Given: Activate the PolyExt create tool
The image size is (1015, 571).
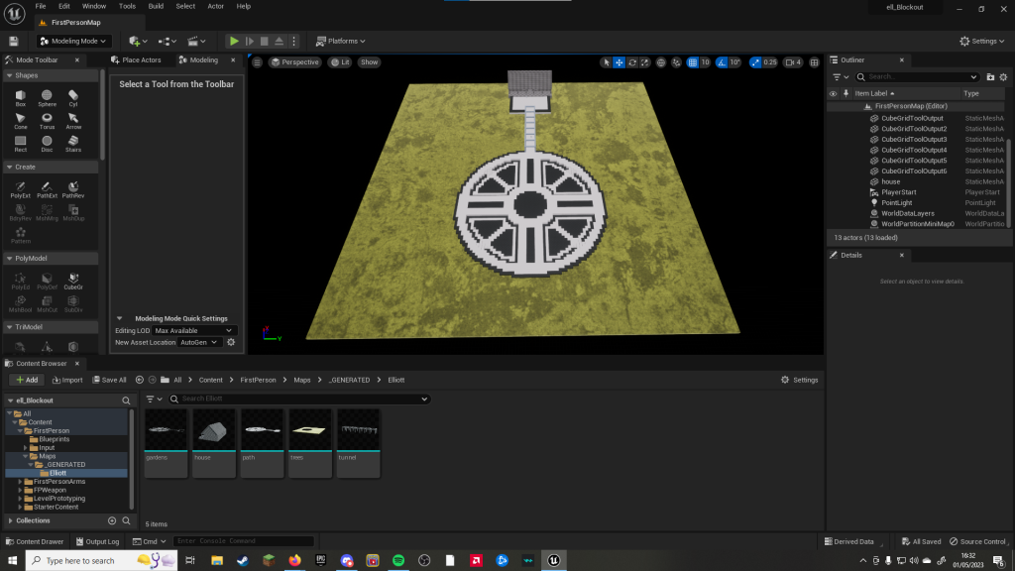Looking at the screenshot, I should pos(21,187).
